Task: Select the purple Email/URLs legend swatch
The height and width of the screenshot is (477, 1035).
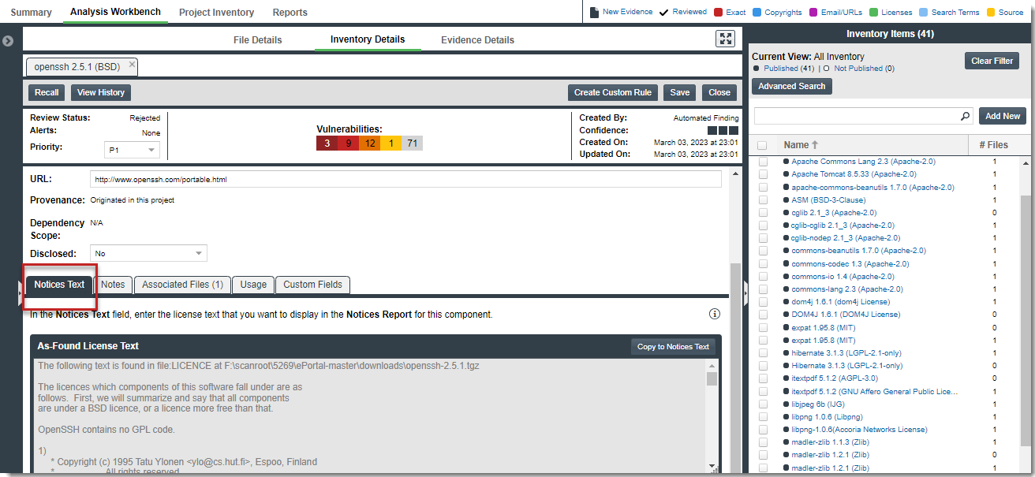Action: (x=813, y=12)
